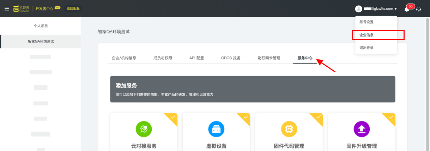Image resolution: width=430 pixels, height=151 pixels.
Task: Switch to the 成员与权限 tab
Action: (x=163, y=58)
